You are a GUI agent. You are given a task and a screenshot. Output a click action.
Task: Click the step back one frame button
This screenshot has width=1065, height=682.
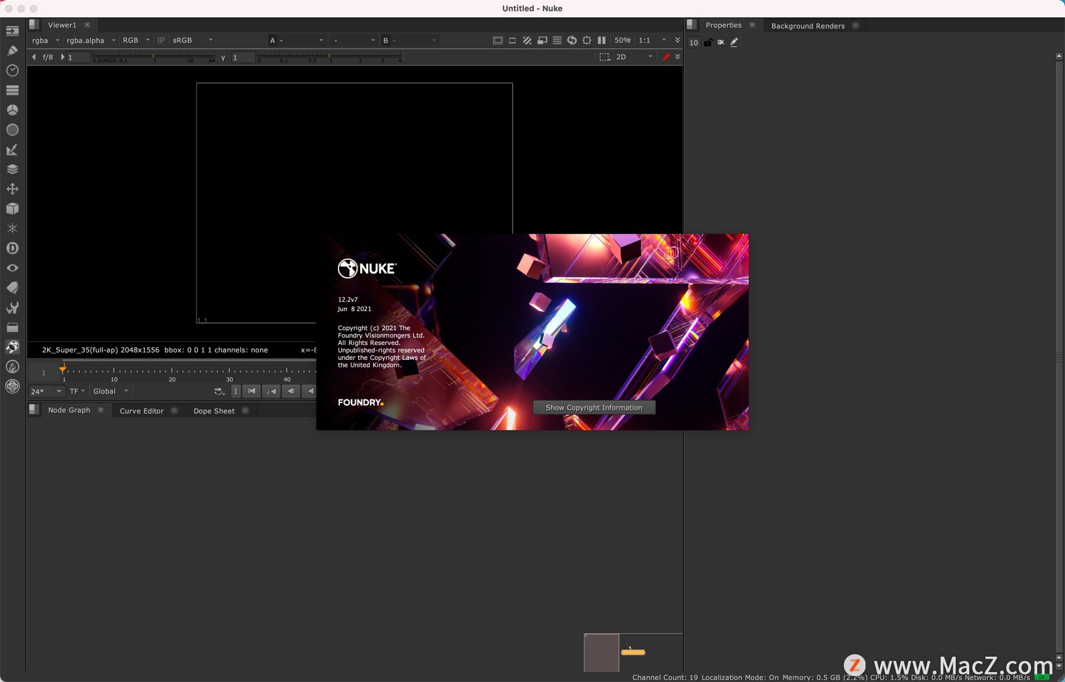point(291,391)
